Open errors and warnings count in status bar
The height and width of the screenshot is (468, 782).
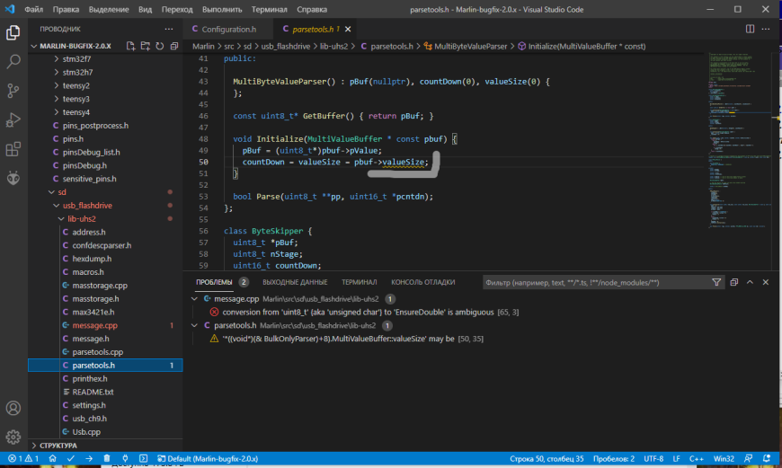(x=23, y=458)
